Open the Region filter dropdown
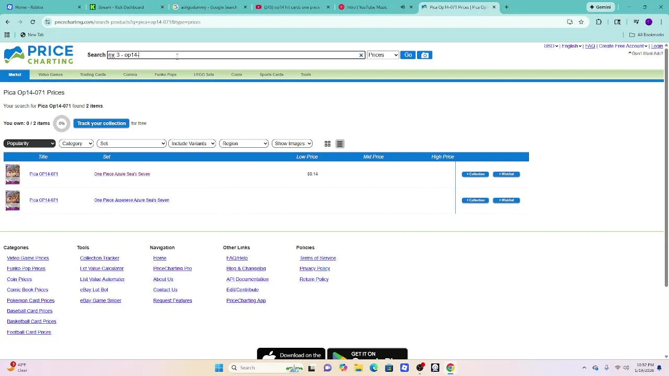669x376 pixels. coord(244,144)
